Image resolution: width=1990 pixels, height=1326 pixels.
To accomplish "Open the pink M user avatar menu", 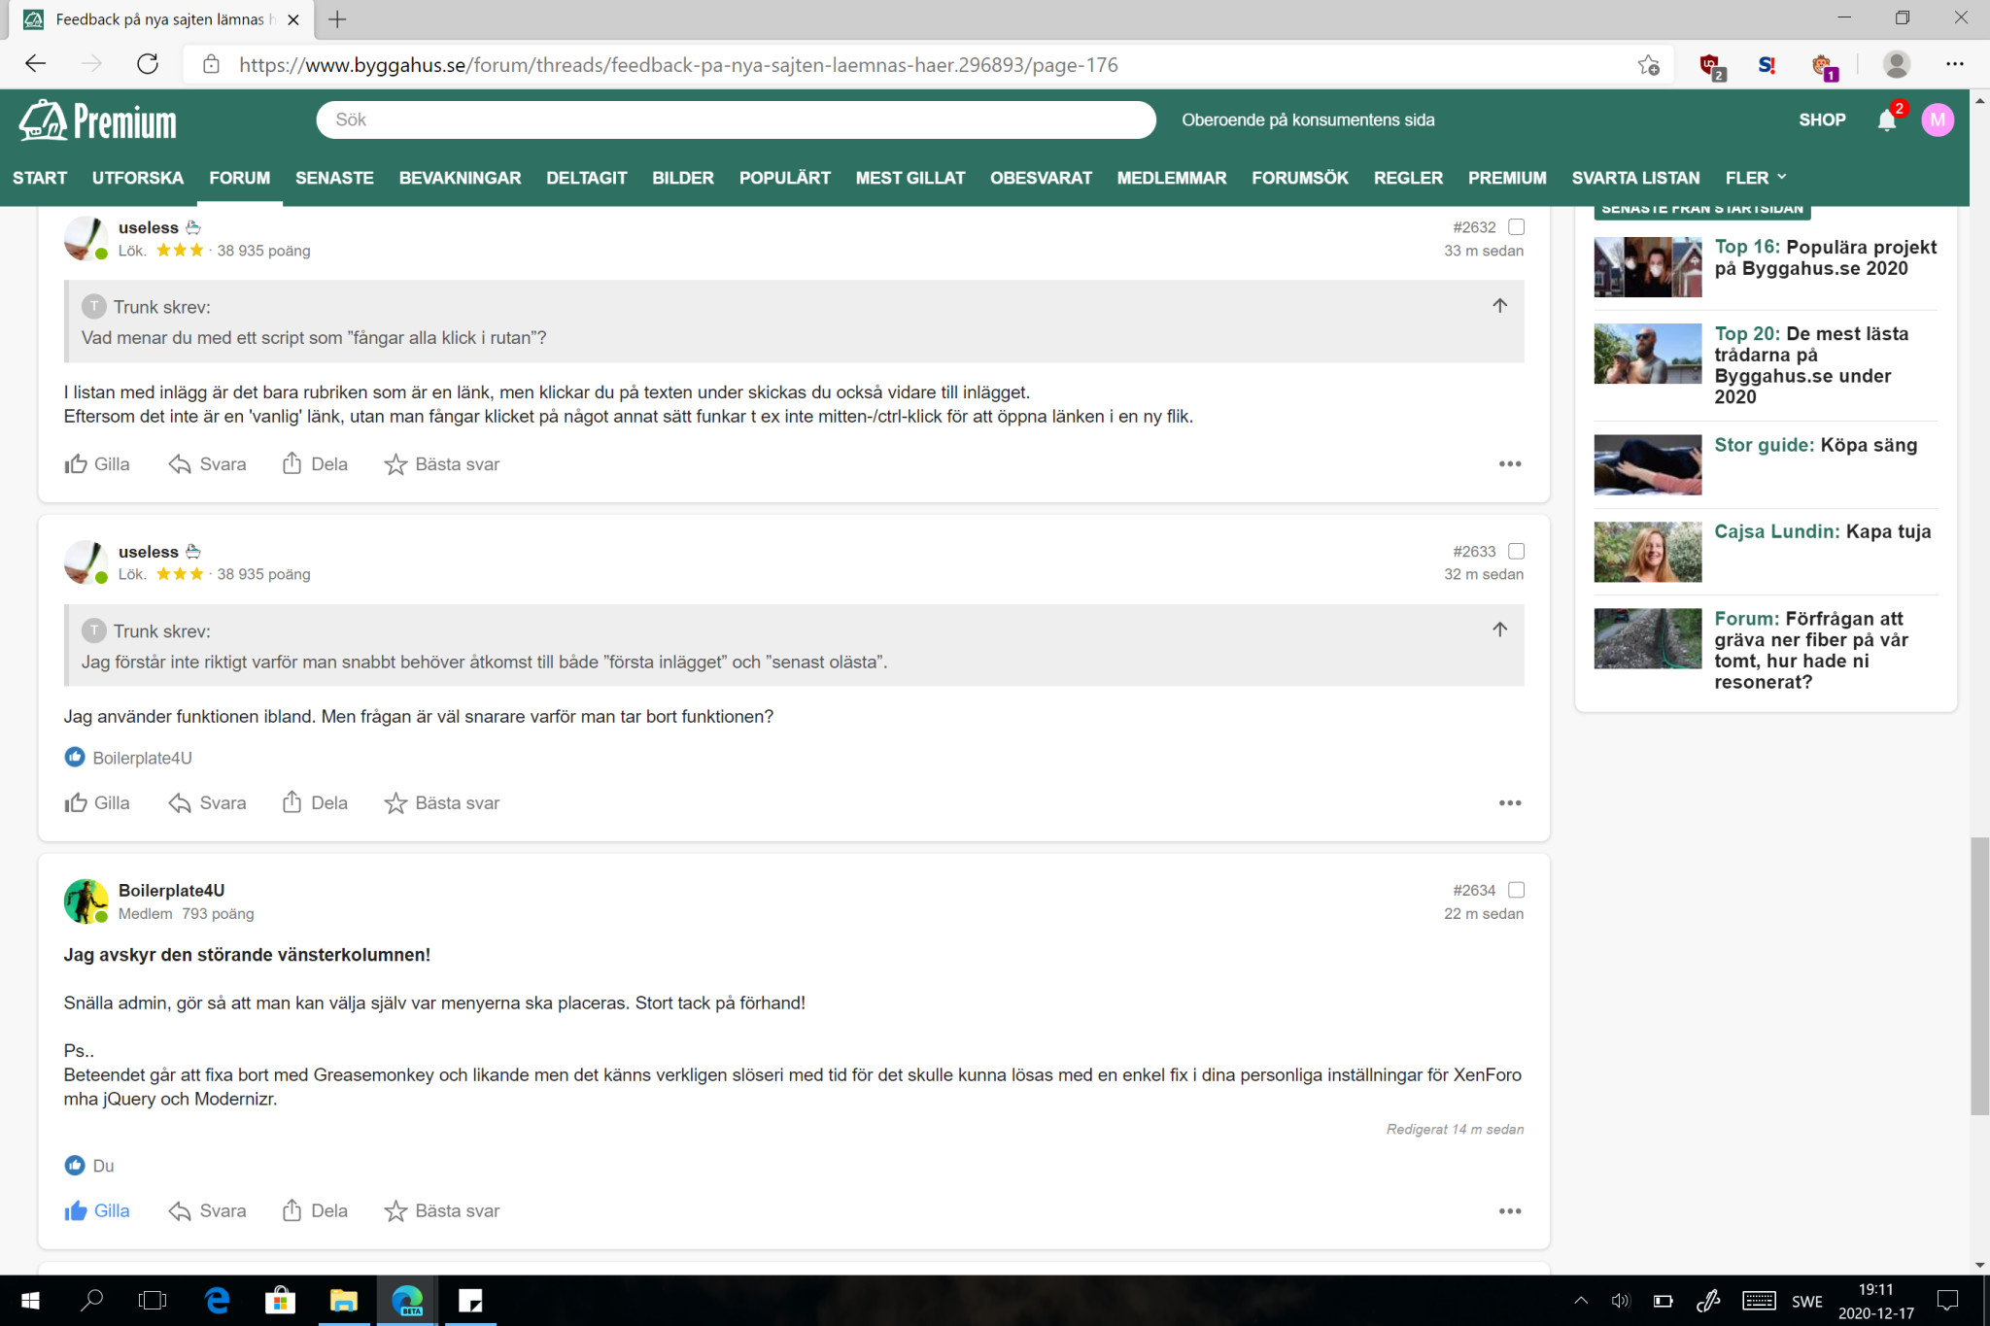I will coord(1937,120).
